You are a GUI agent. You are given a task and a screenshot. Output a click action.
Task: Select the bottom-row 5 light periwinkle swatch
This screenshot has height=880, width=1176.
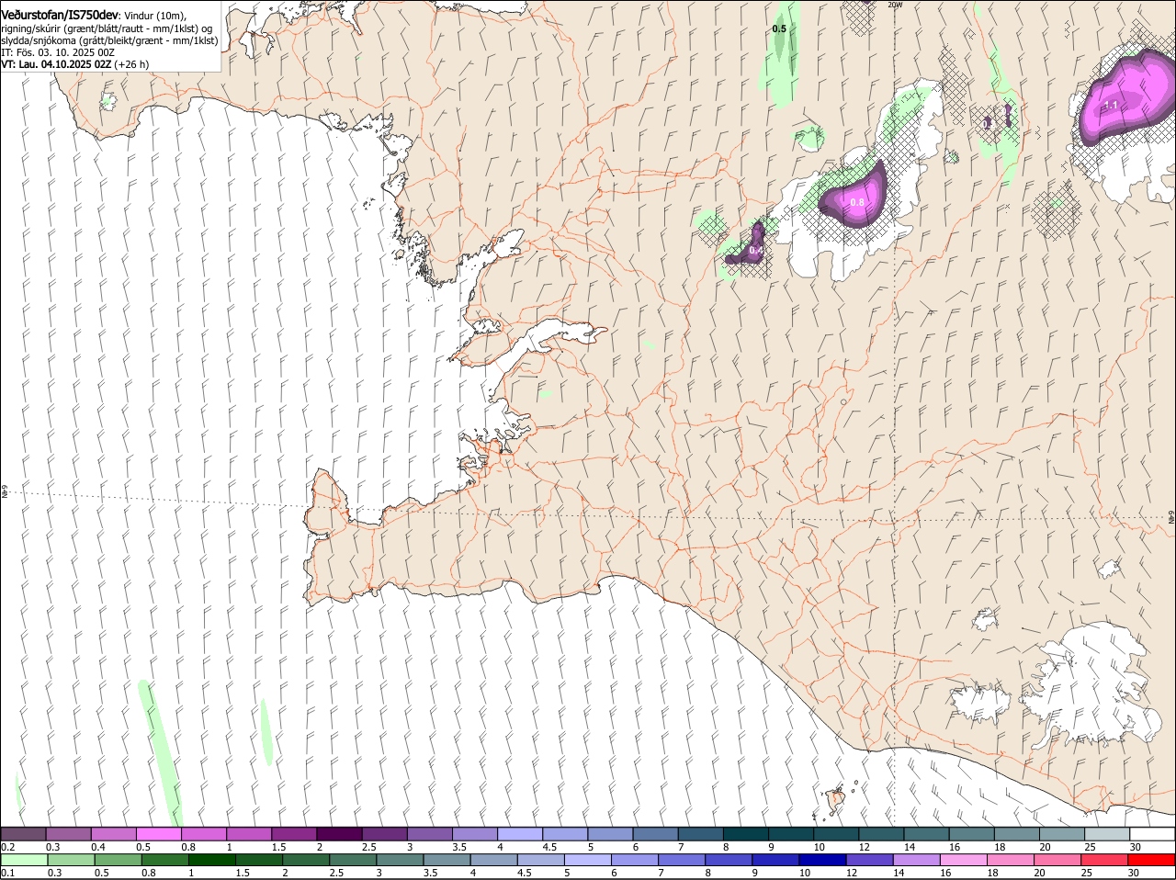tap(587, 860)
